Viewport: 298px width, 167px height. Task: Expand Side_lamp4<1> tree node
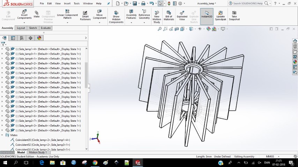click(x=2, y=58)
